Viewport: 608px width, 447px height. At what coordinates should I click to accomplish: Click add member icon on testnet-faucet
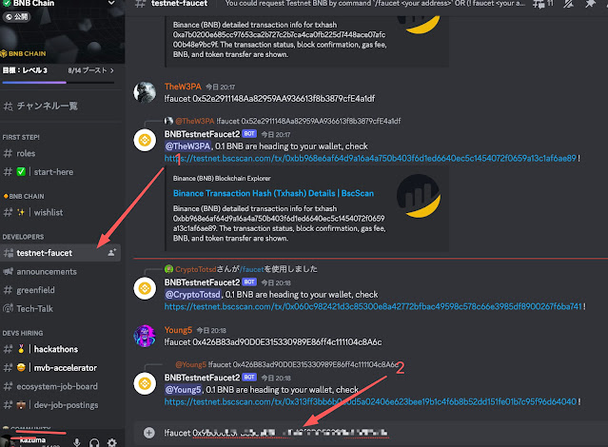(x=111, y=253)
